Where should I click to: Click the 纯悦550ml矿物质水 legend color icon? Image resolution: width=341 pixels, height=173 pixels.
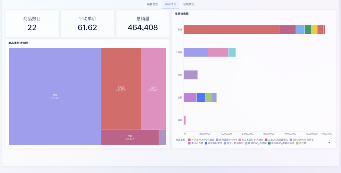(291, 140)
